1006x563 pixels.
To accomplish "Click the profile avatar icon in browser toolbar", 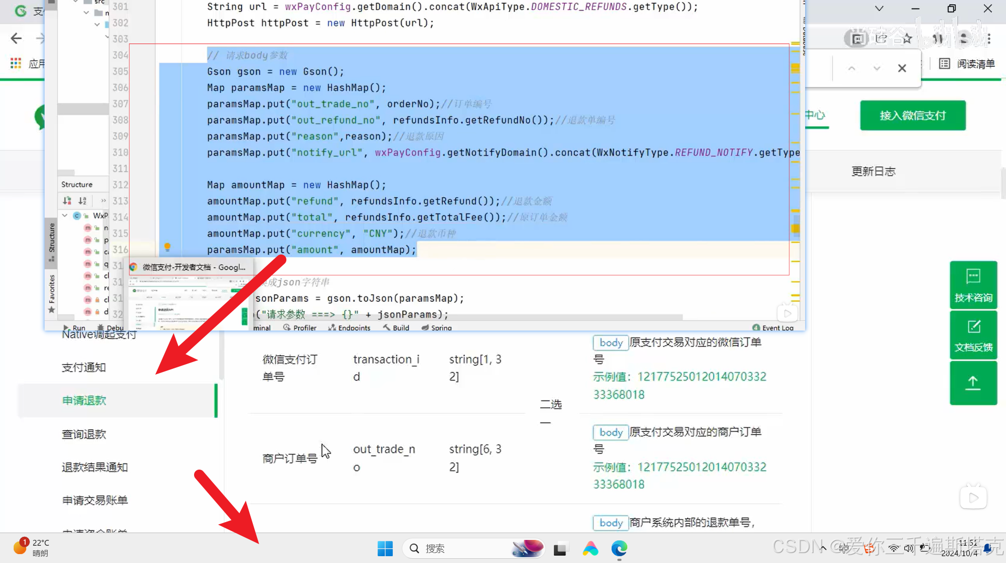I will pos(963,38).
